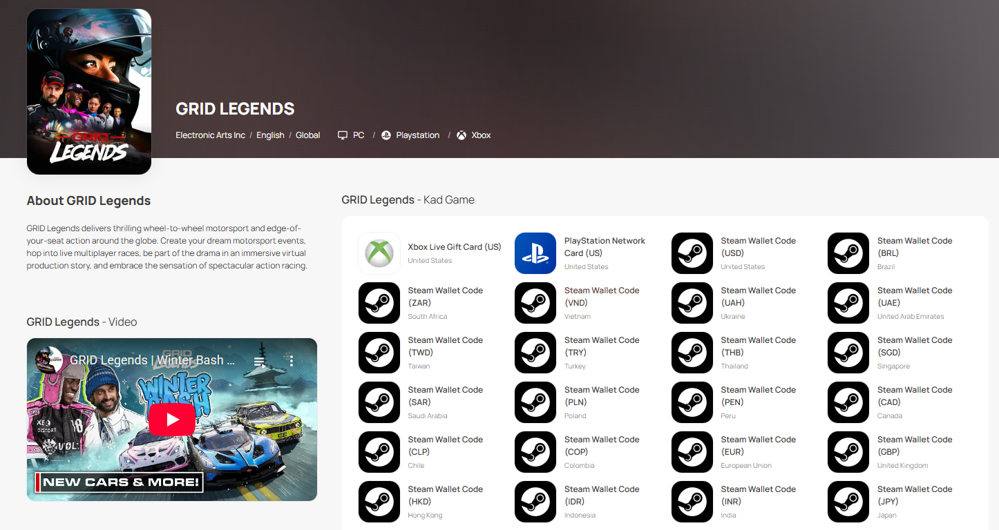Open the YouTube channel avatar on video
Viewport: 999px width, 530px height.
(49, 360)
